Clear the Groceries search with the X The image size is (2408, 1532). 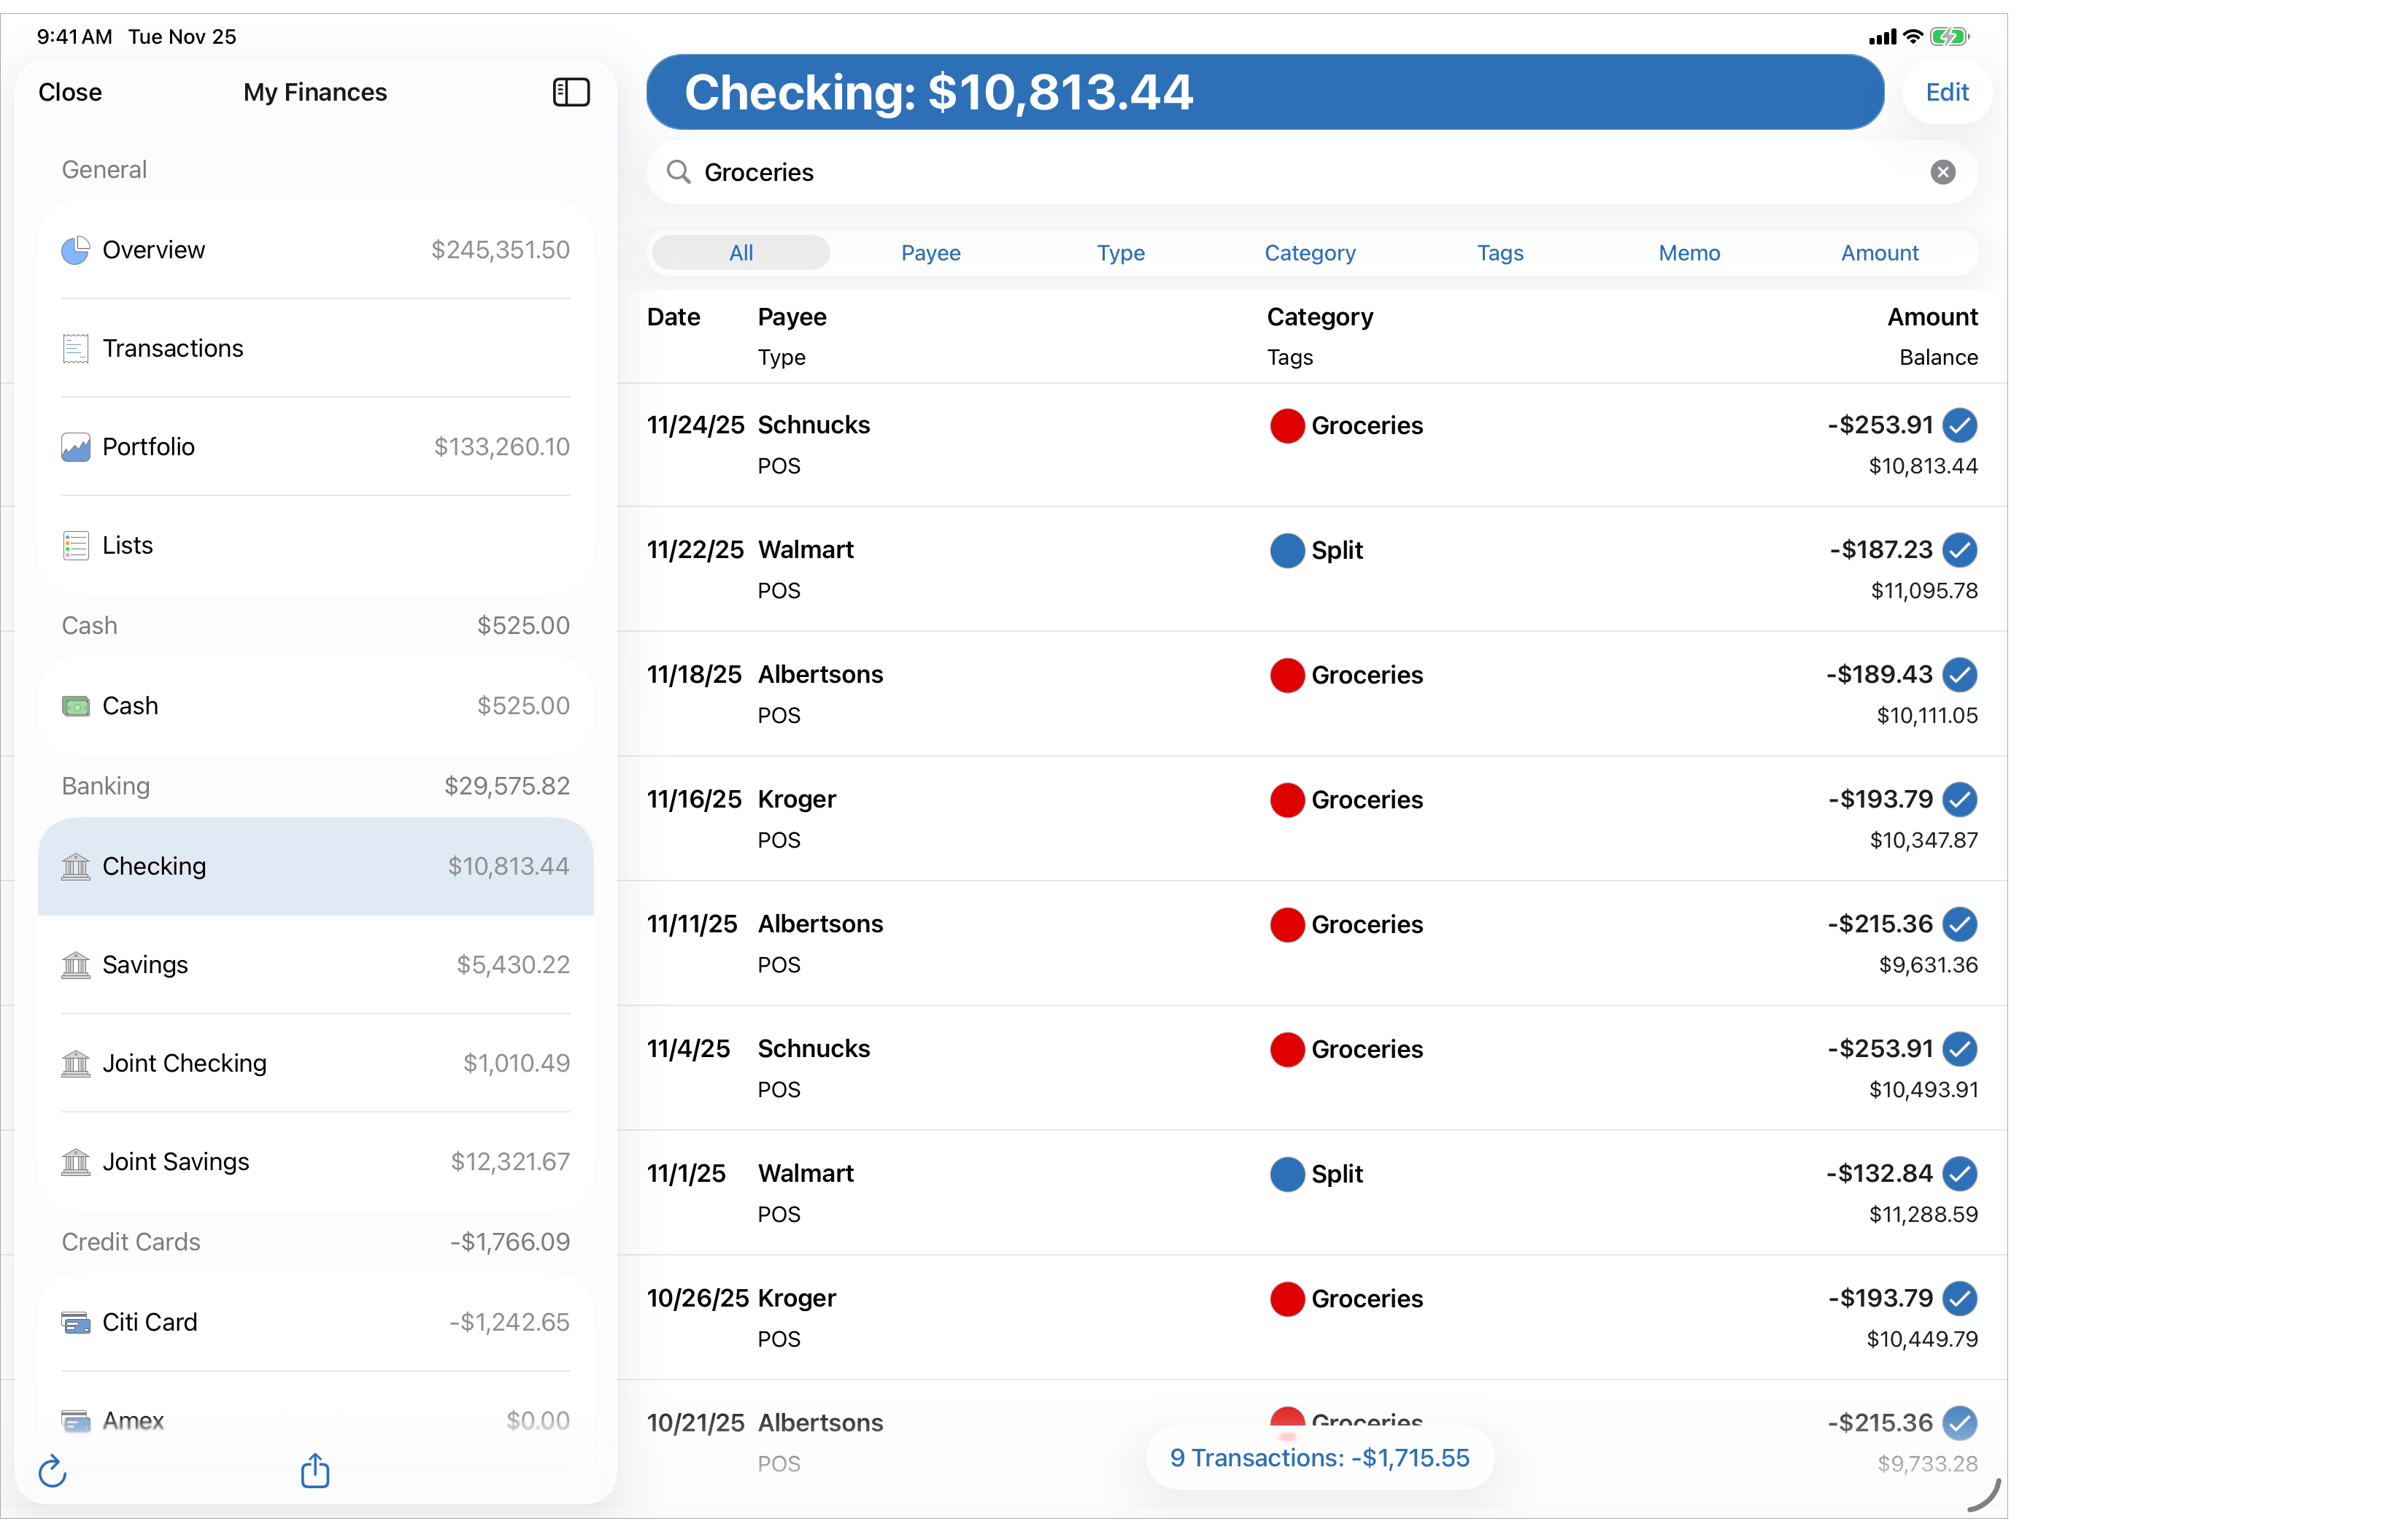point(1942,171)
